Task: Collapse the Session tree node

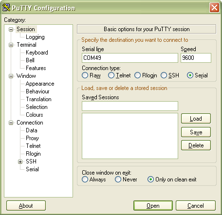Action: pyautogui.click(x=11, y=29)
